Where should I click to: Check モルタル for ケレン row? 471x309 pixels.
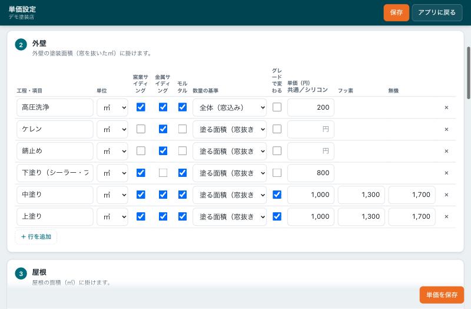coord(183,129)
